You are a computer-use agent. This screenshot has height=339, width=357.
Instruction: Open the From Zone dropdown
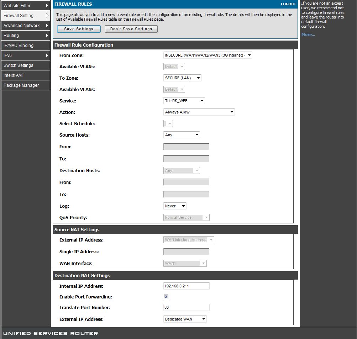coord(208,55)
